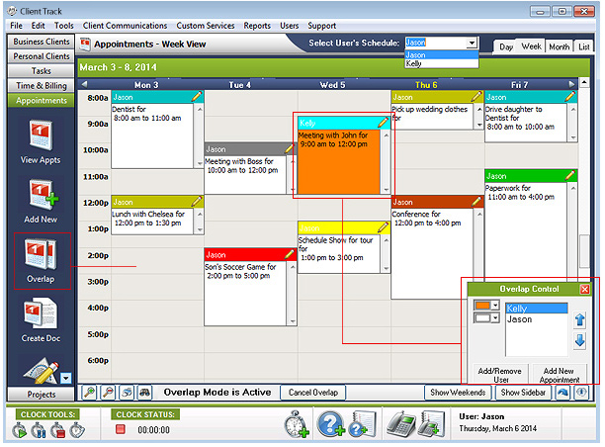Stop the clock with the red stop stopwatch icon
Screen dimensions: 605x447
[57, 430]
